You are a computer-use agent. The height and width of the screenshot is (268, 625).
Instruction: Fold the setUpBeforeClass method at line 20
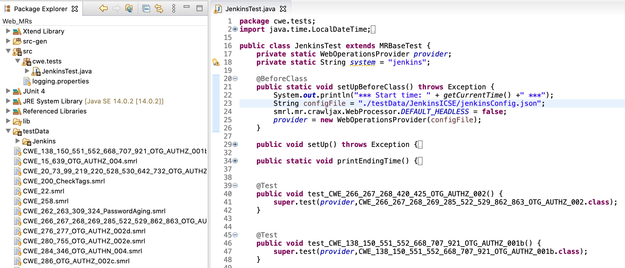click(x=235, y=78)
